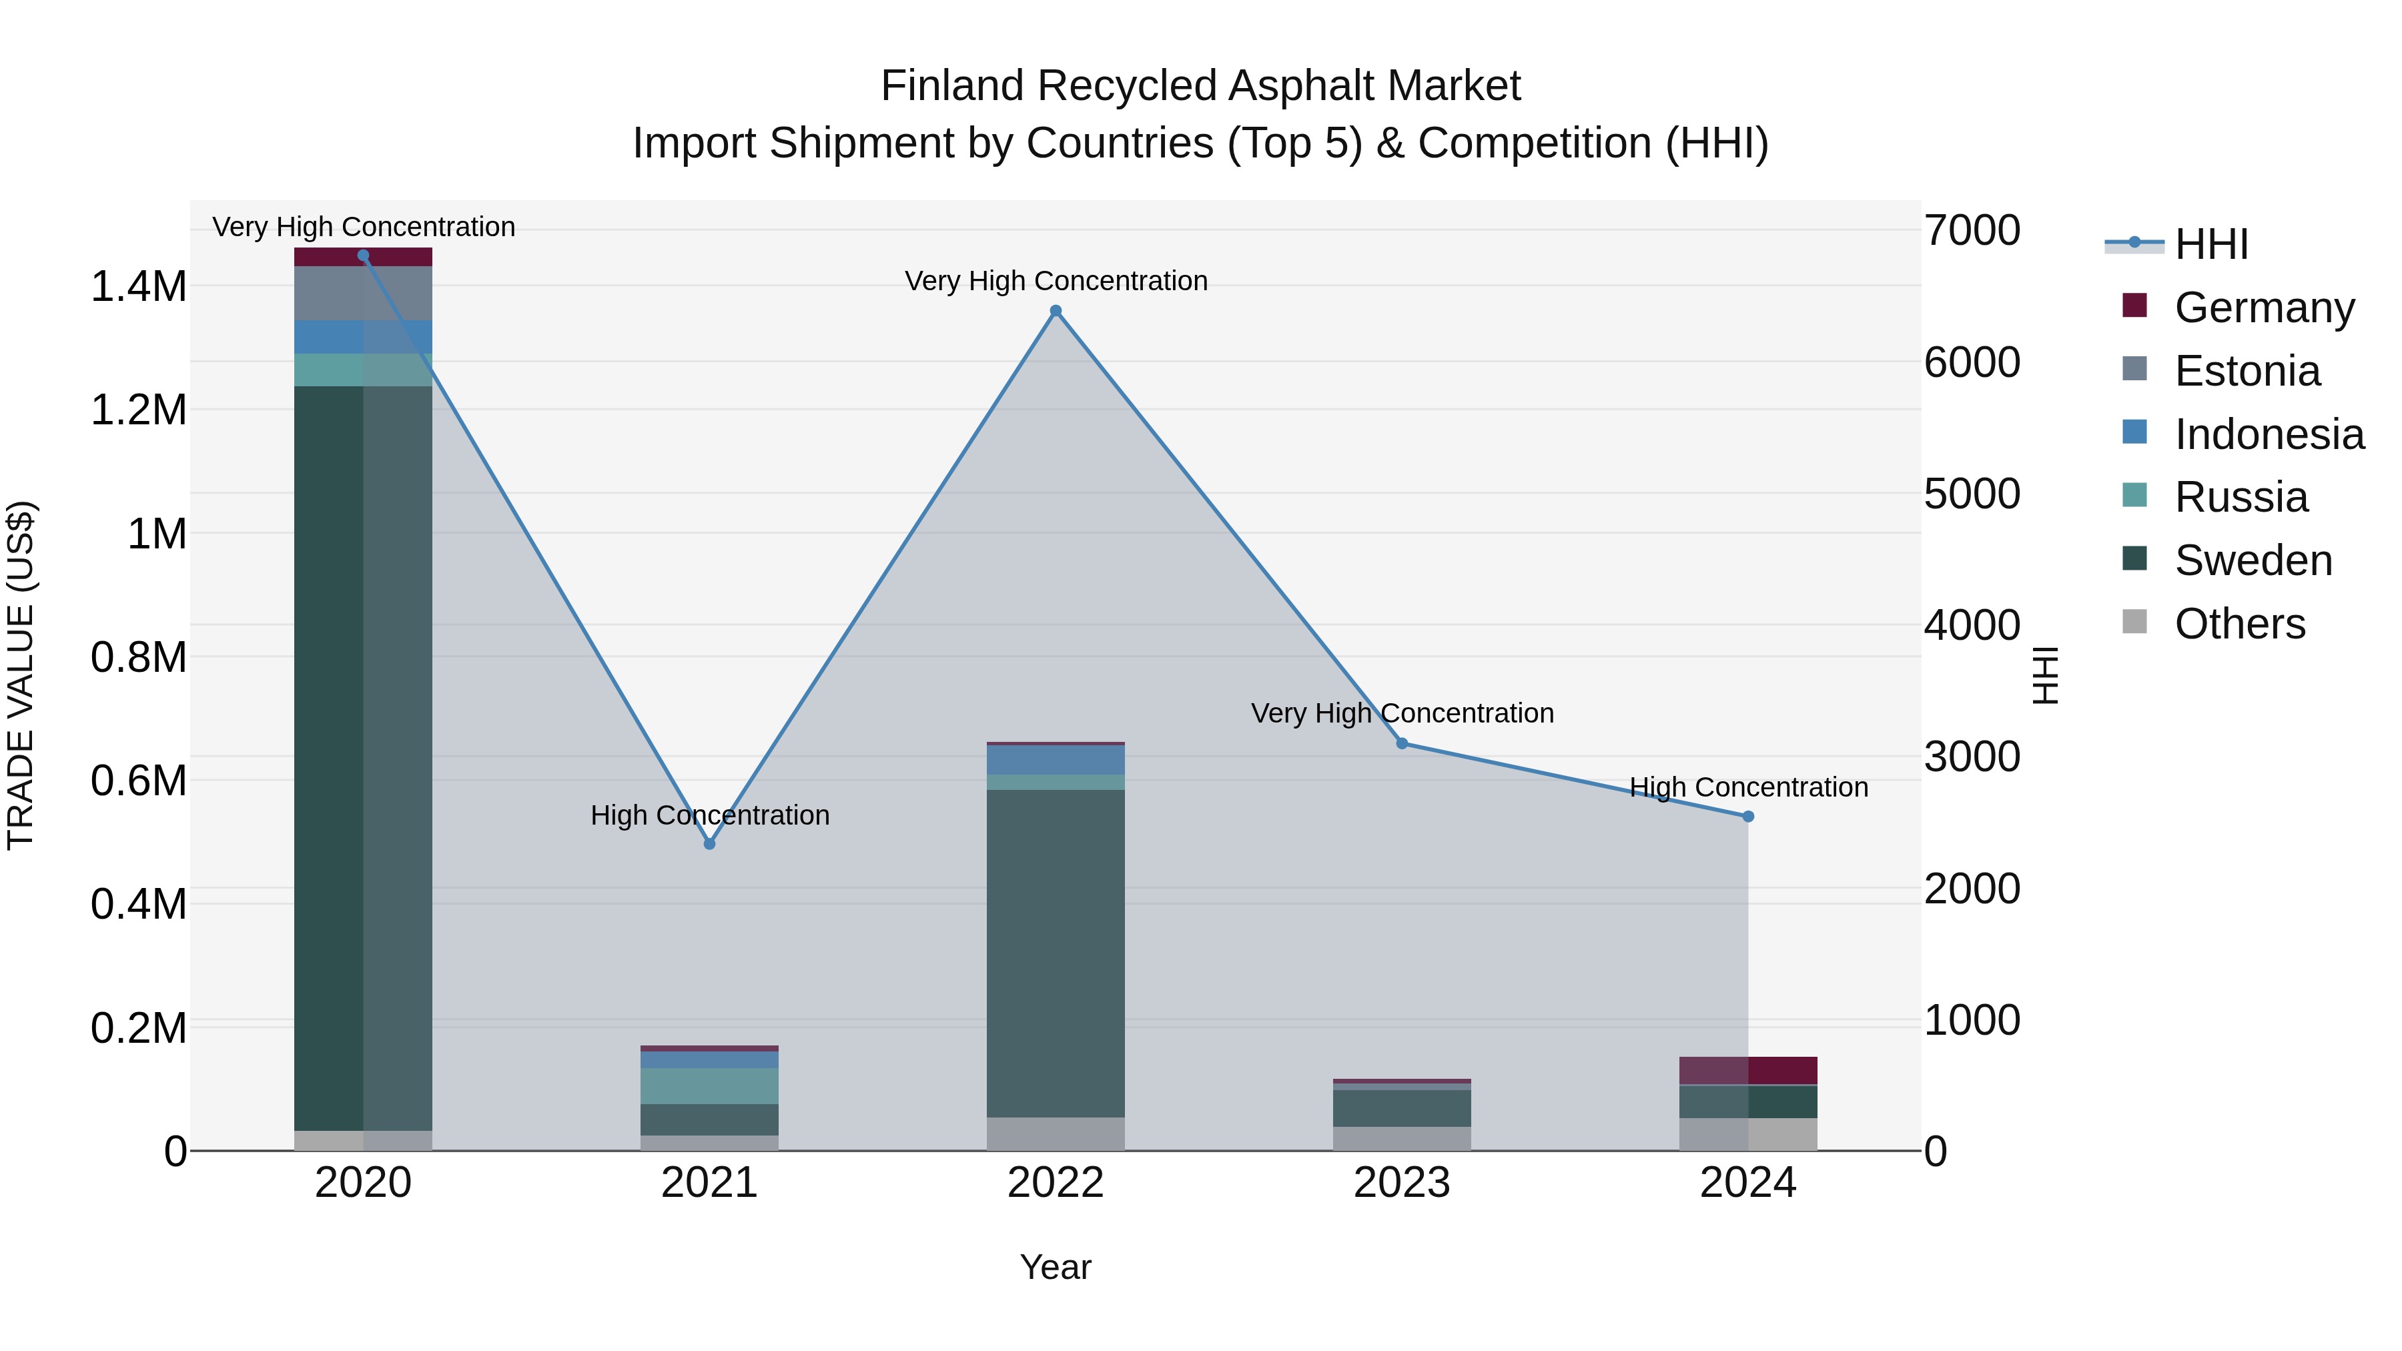
Task: Click the HHI line marker for 2022
Action: tap(1056, 312)
